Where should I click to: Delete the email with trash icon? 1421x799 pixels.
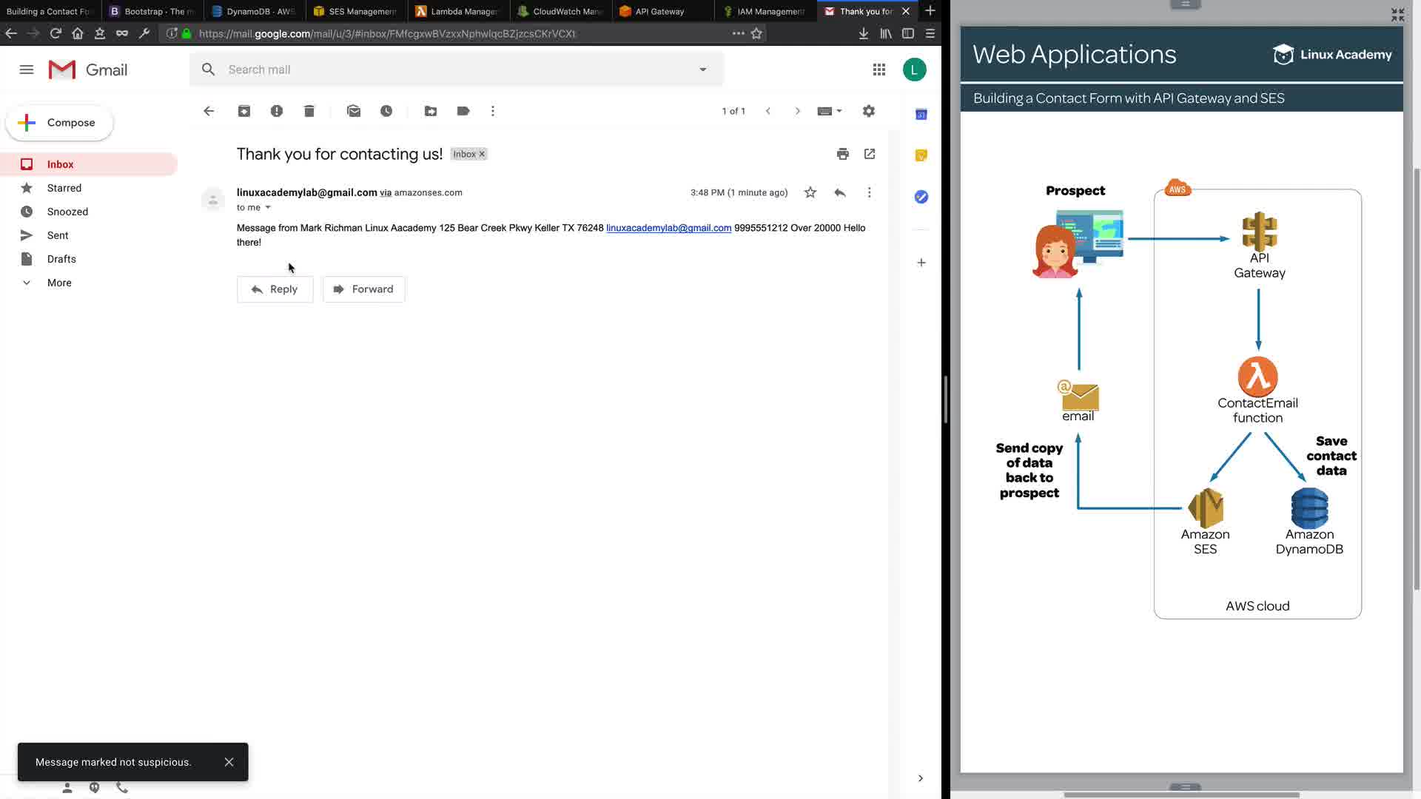309,111
